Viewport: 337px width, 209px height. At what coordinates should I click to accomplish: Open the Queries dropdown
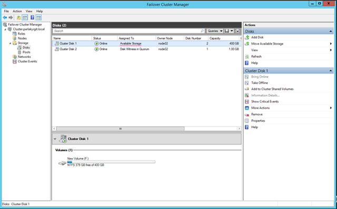[215, 31]
